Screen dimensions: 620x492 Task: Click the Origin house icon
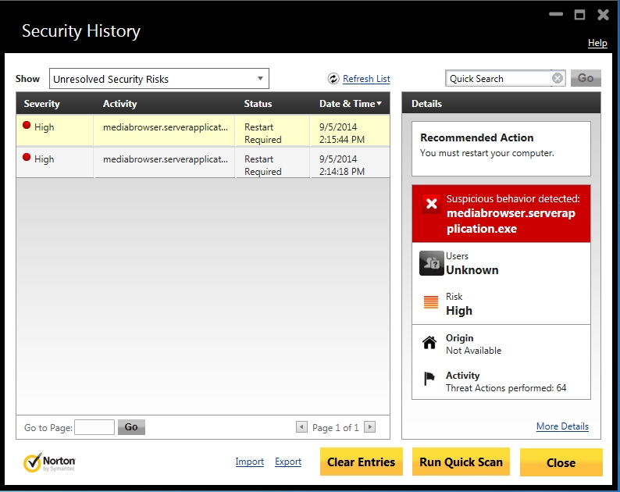[x=429, y=343]
